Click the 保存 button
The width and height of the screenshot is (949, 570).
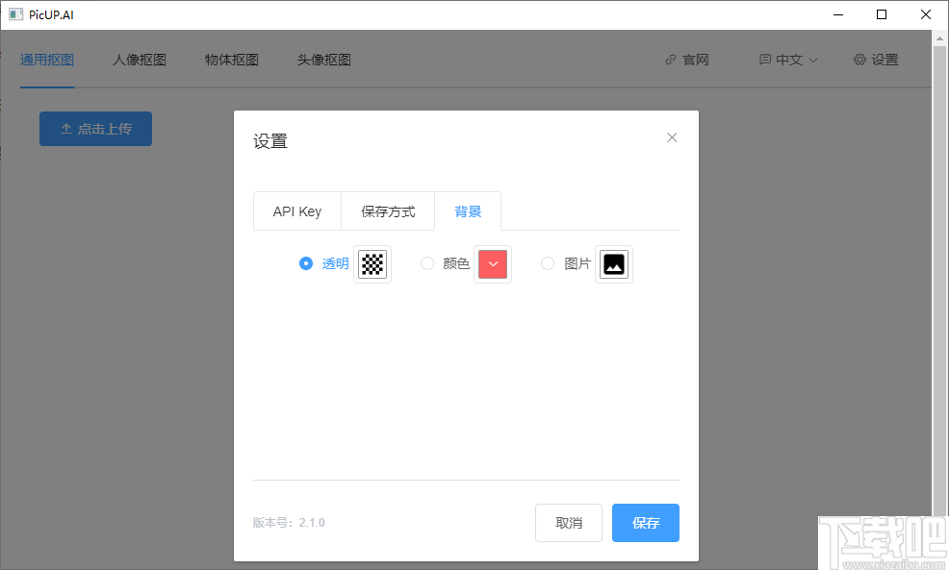645,522
